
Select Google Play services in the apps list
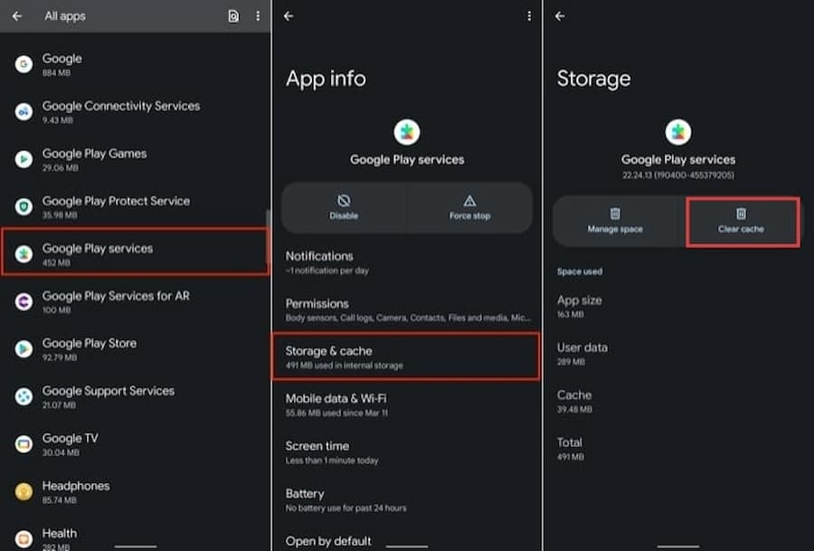tap(135, 252)
